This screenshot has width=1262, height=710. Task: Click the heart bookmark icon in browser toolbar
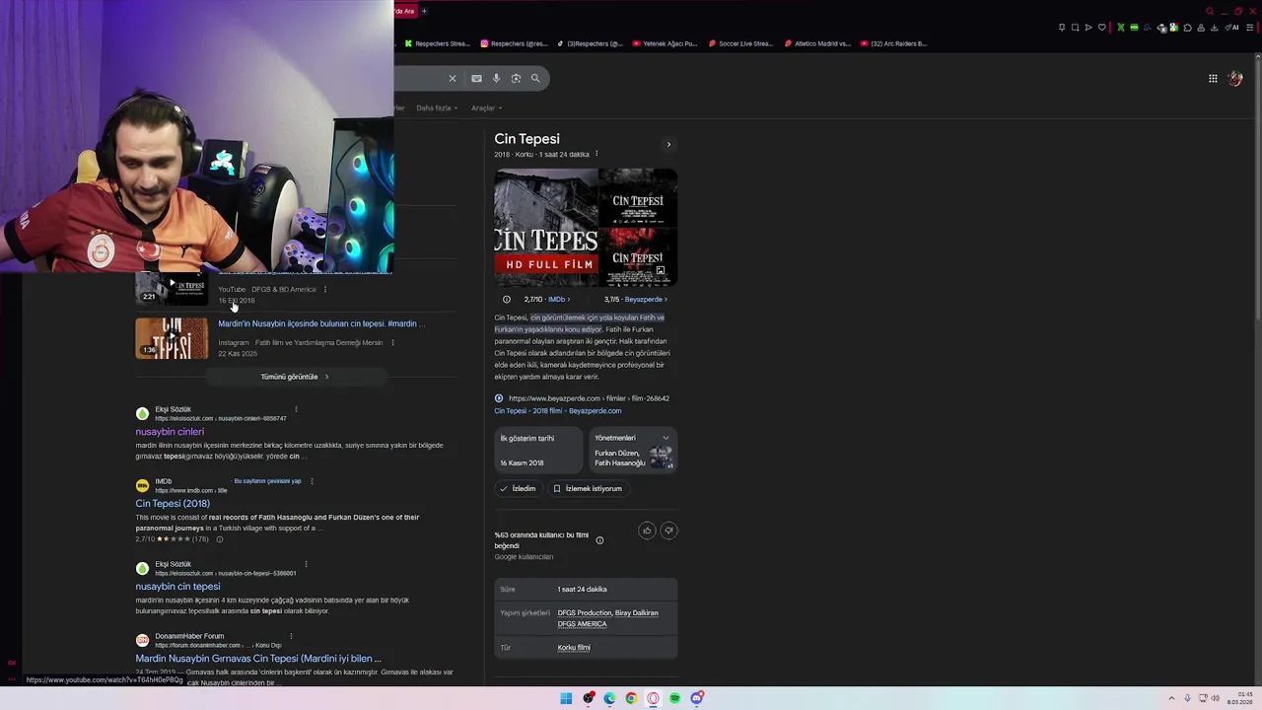pos(1102,28)
